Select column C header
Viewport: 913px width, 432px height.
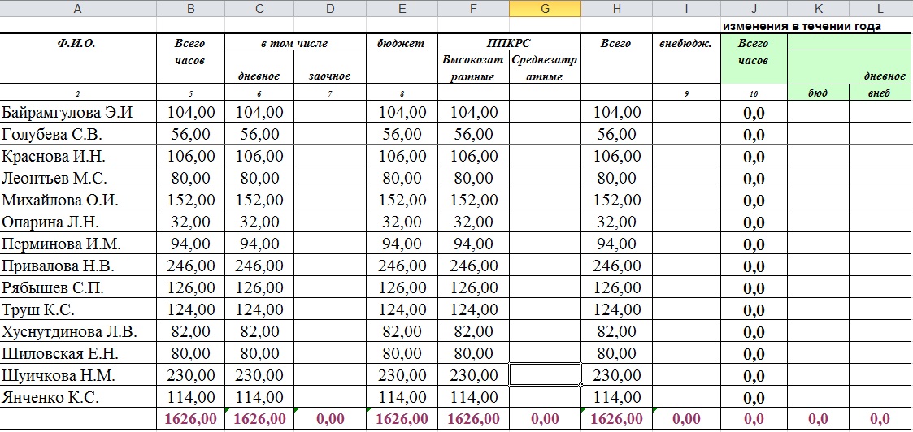coord(259,8)
